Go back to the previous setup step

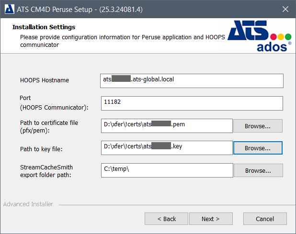pos(166,219)
